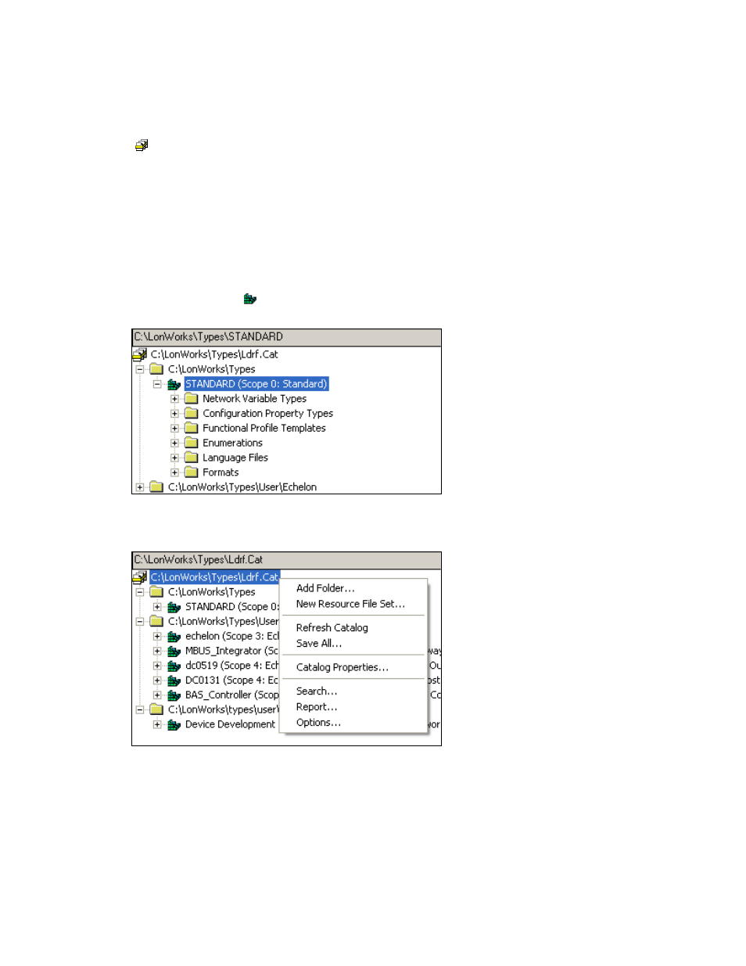Click the folder icon for upper C:\LonWorks\Types
The height and width of the screenshot is (966, 746).
click(x=156, y=369)
